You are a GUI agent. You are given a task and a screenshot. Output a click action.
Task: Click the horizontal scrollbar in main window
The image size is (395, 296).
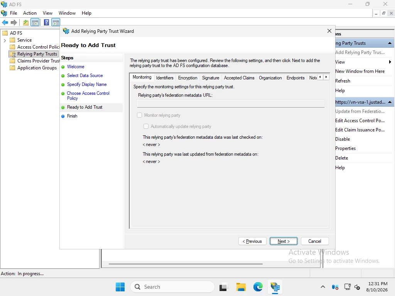click(186, 264)
